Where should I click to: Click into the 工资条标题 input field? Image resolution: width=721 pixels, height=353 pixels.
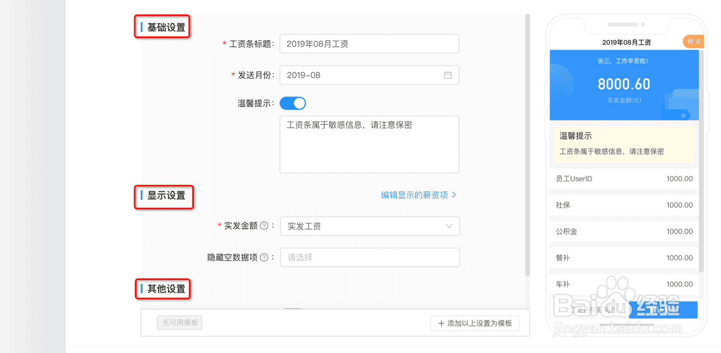[x=369, y=44]
